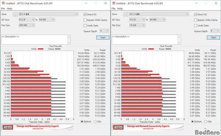Screen dimensions: 221x136
Task: Toggle Direct I/O checkbox in left window
Action: (x=85, y=14)
